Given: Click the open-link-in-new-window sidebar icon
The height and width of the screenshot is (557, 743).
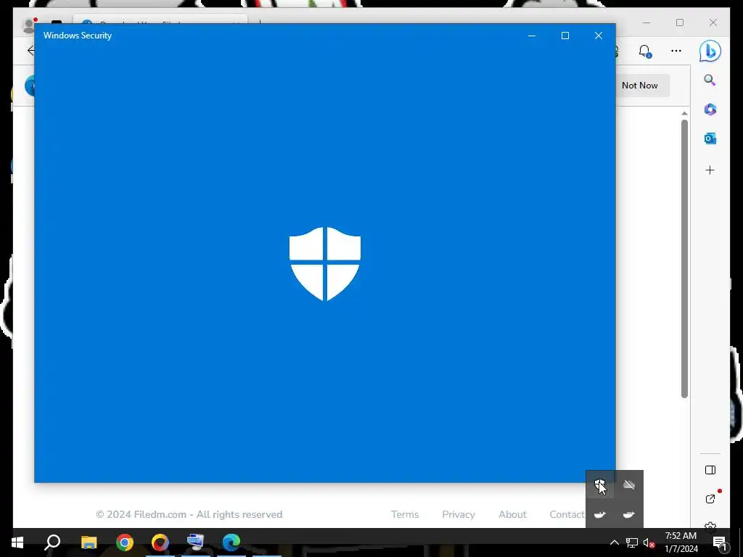Looking at the screenshot, I should coord(710,499).
